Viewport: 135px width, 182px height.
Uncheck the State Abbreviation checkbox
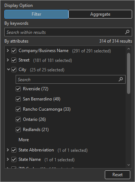14,150
